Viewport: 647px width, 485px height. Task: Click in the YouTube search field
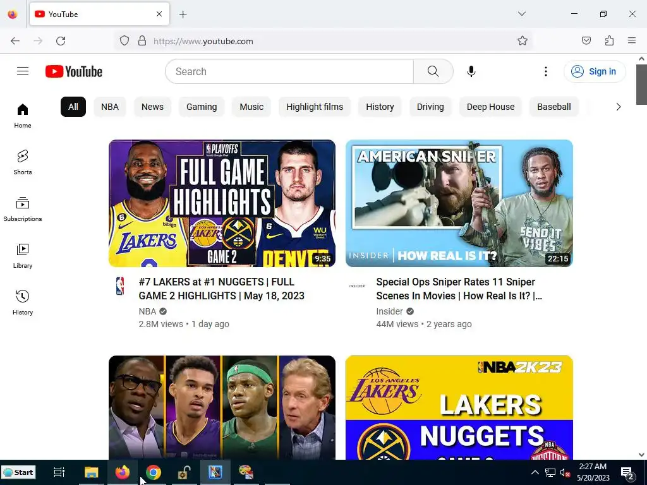(x=289, y=71)
